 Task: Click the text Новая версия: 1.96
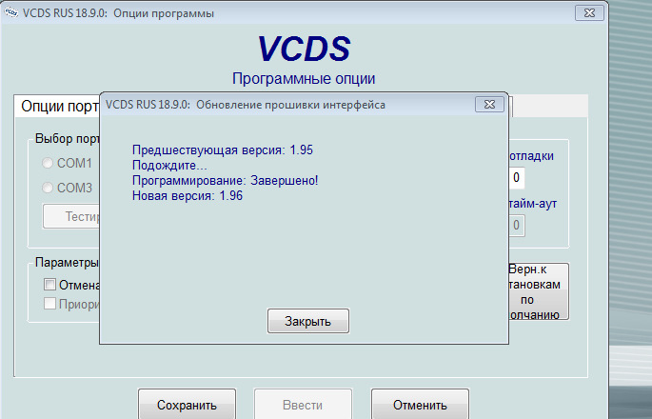188,195
